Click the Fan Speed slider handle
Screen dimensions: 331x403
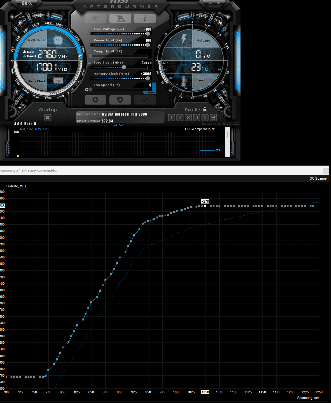[90, 89]
